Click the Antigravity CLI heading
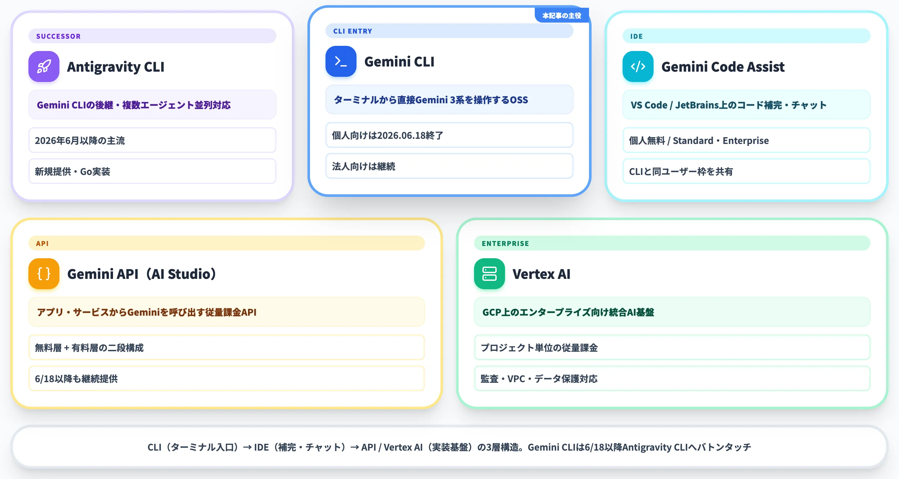899x479 pixels. tap(116, 66)
